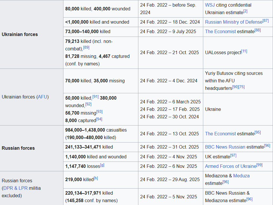Follow the AFU link
The width and height of the screenshot is (273, 205).
(42, 97)
